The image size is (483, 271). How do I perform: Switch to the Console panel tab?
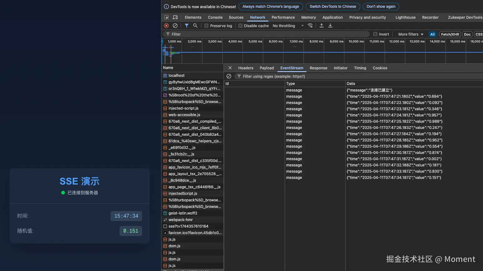pyautogui.click(x=215, y=17)
